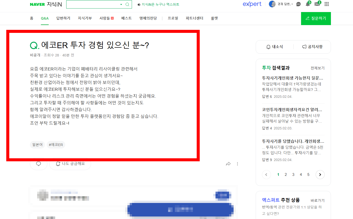
Task: Open the 파트너센터 tab
Action: 194,18
